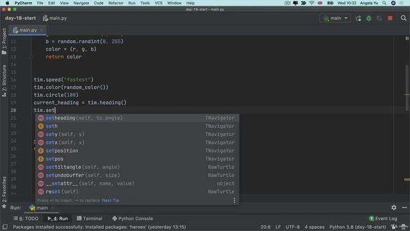Click tim.circle(100) code line
Image resolution: width=410 pixels, height=231 pixels.
coord(56,95)
